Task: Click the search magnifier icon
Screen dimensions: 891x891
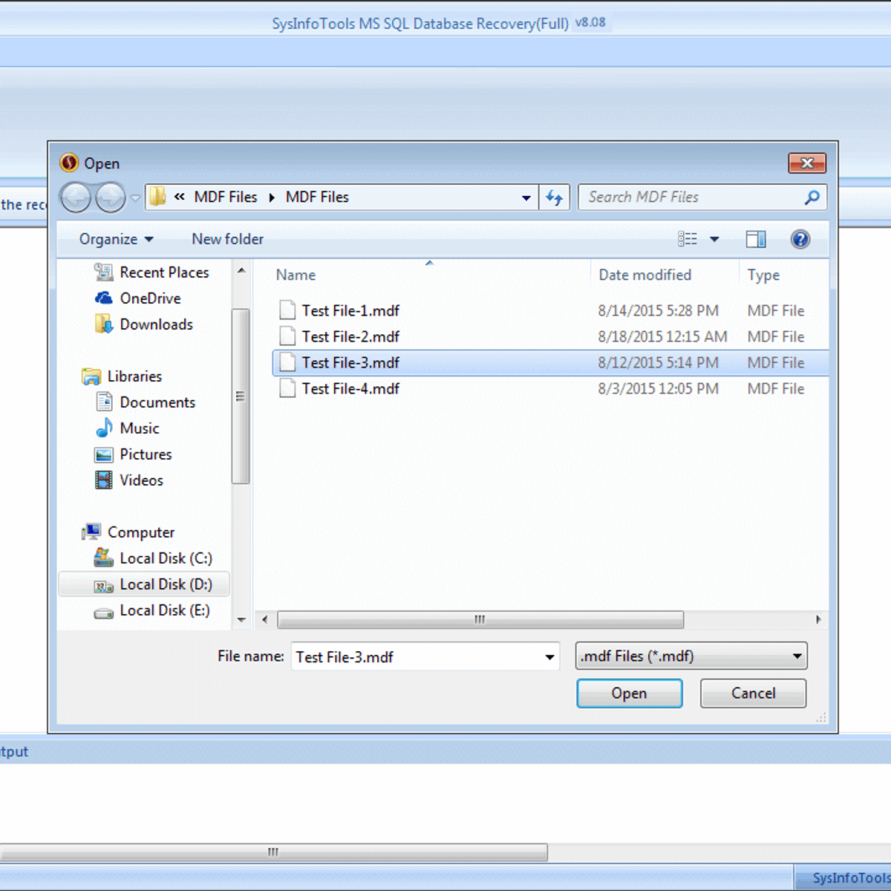Action: (x=812, y=198)
